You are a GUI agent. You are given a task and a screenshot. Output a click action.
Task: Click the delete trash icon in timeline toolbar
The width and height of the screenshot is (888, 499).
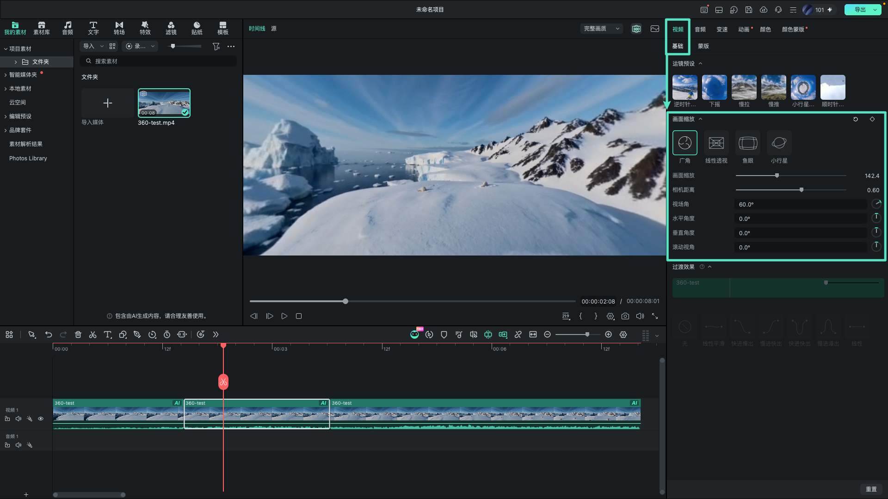[x=78, y=335]
